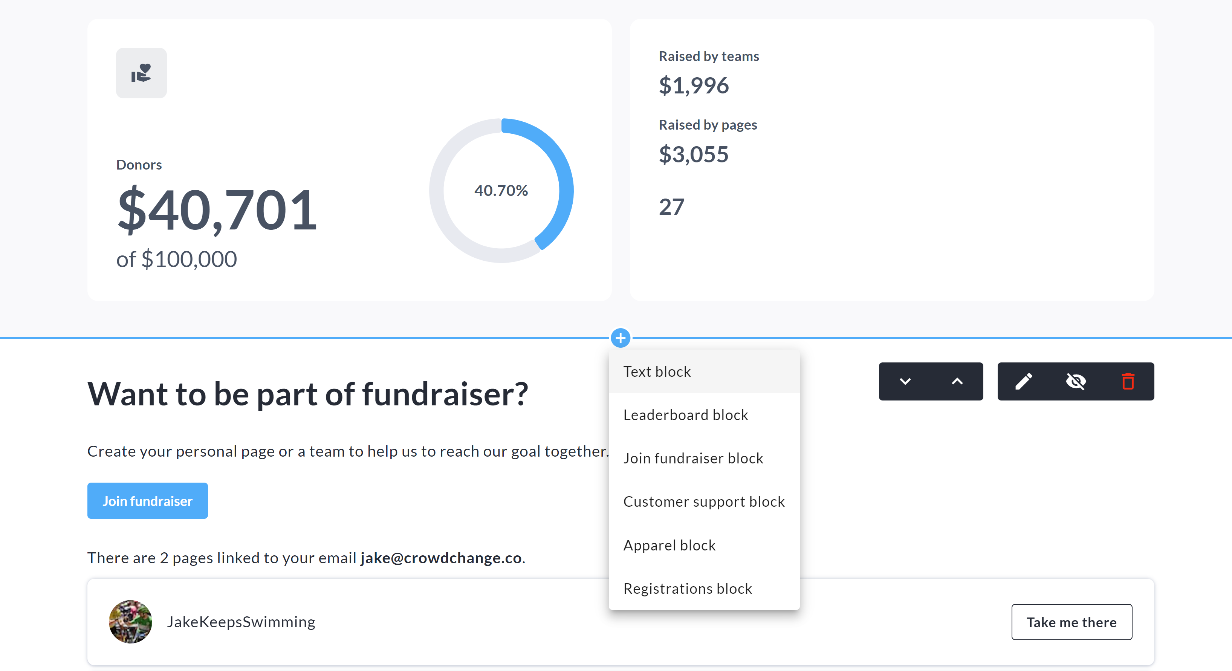Click the JakeKeepsSwimming page name
Viewport: 1232px width, 671px height.
click(241, 622)
